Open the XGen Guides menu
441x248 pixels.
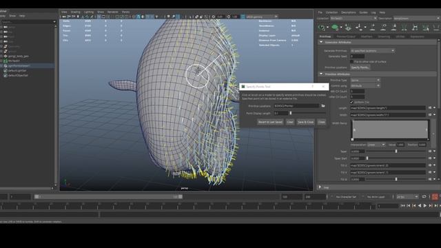coord(363,12)
